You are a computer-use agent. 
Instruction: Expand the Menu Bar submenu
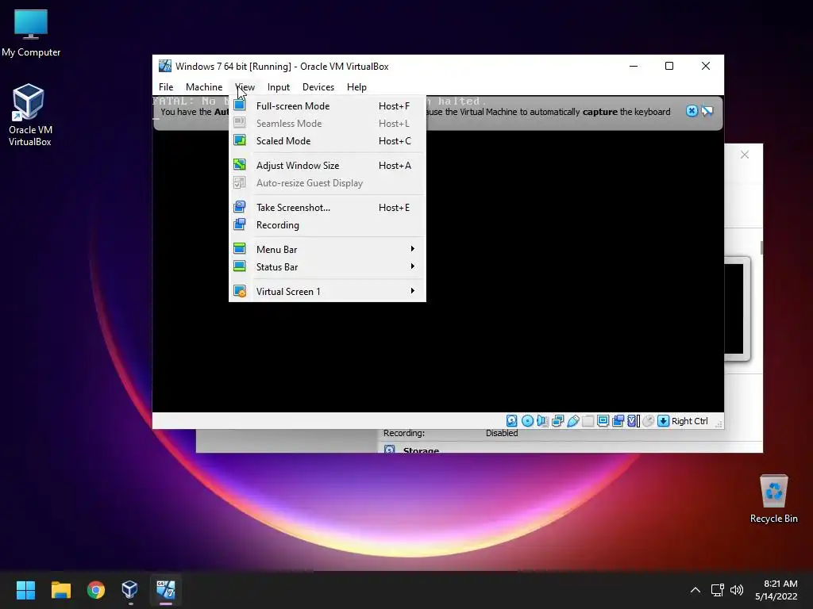click(x=413, y=249)
